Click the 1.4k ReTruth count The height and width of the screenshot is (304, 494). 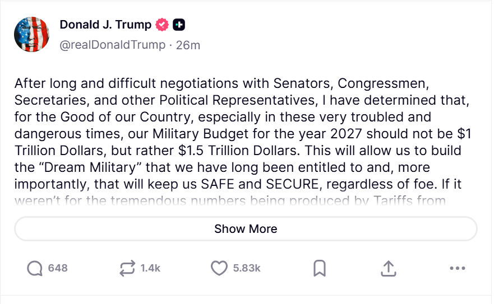[x=150, y=268]
